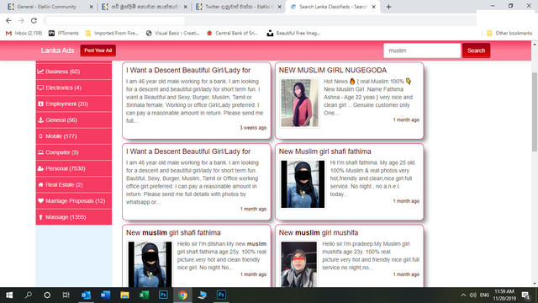Viewport: 538px width, 303px height.
Task: Open a new browser tab
Action: [388, 7]
